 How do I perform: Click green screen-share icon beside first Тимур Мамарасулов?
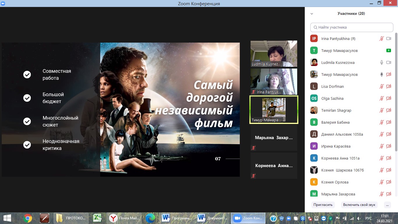click(x=388, y=50)
